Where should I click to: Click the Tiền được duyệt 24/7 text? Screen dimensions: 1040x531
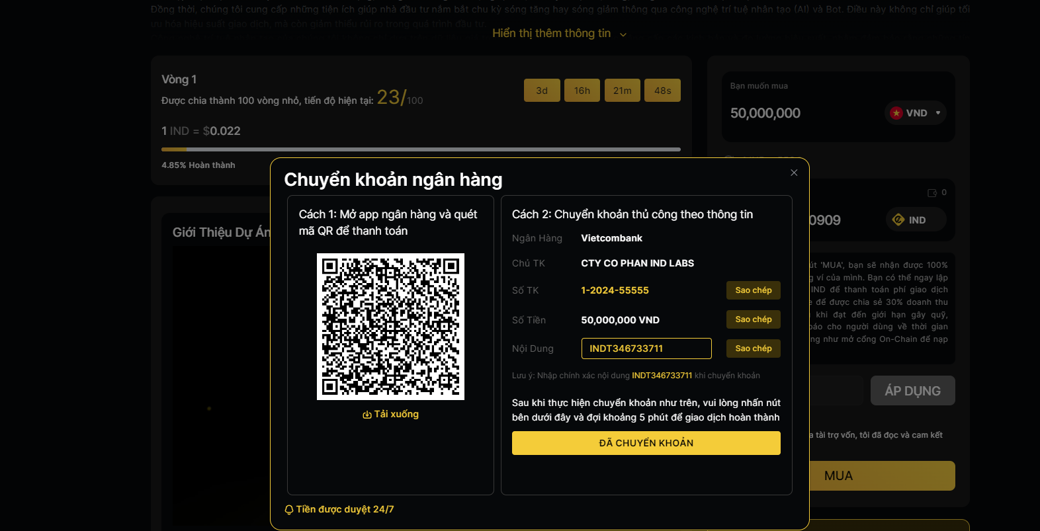(345, 510)
